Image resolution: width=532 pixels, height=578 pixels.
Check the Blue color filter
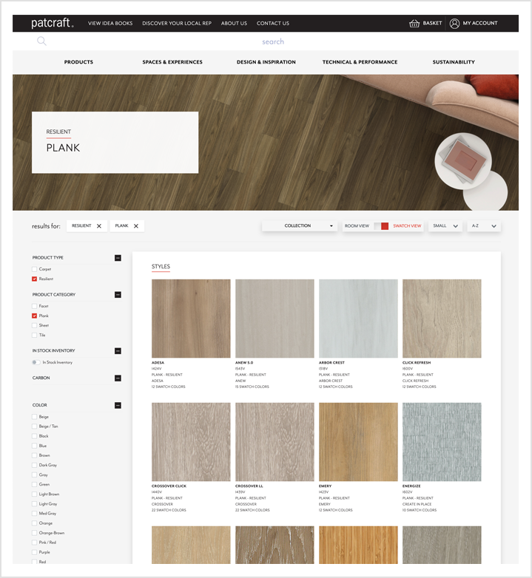point(34,446)
